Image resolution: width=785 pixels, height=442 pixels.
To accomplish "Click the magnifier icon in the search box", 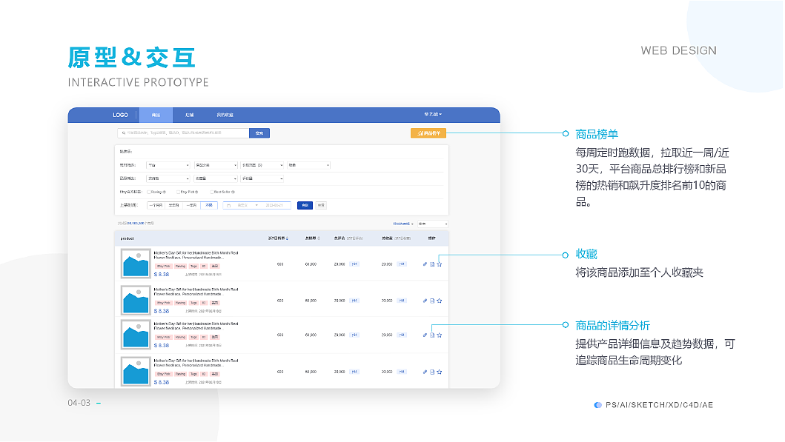I will 124,133.
